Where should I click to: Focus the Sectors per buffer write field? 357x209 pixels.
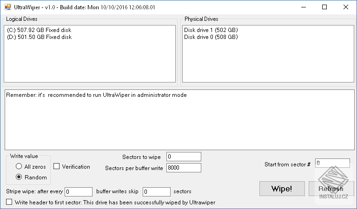(x=184, y=168)
